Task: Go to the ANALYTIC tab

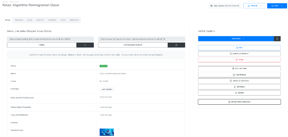Action: point(40,20)
